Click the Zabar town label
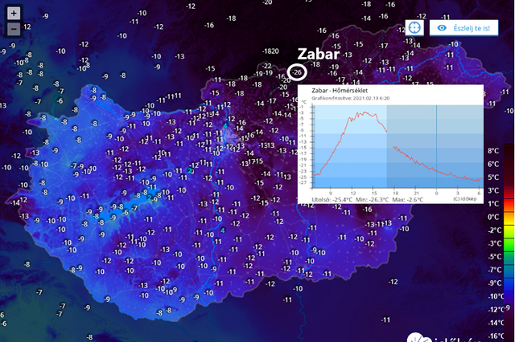515x342 pixels. [x=319, y=54]
